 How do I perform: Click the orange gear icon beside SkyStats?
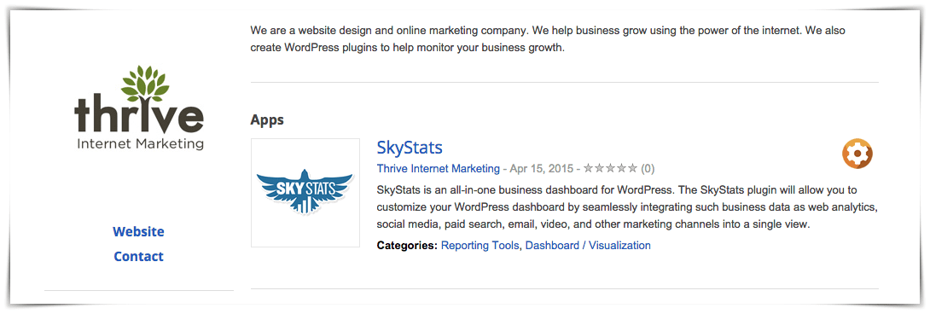(857, 154)
